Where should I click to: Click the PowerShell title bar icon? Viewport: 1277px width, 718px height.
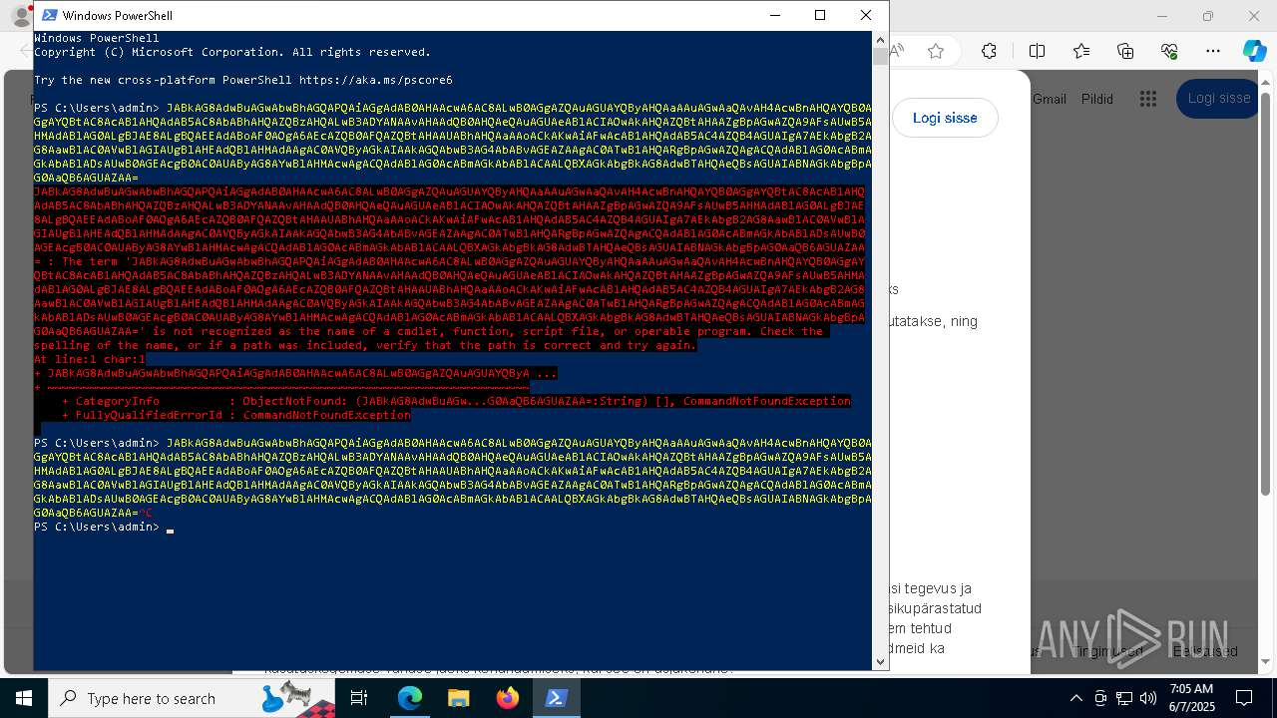tap(49, 15)
